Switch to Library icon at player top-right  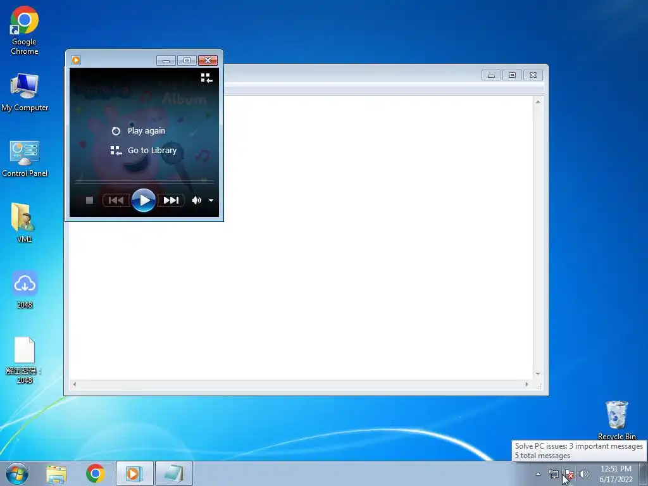(207, 78)
